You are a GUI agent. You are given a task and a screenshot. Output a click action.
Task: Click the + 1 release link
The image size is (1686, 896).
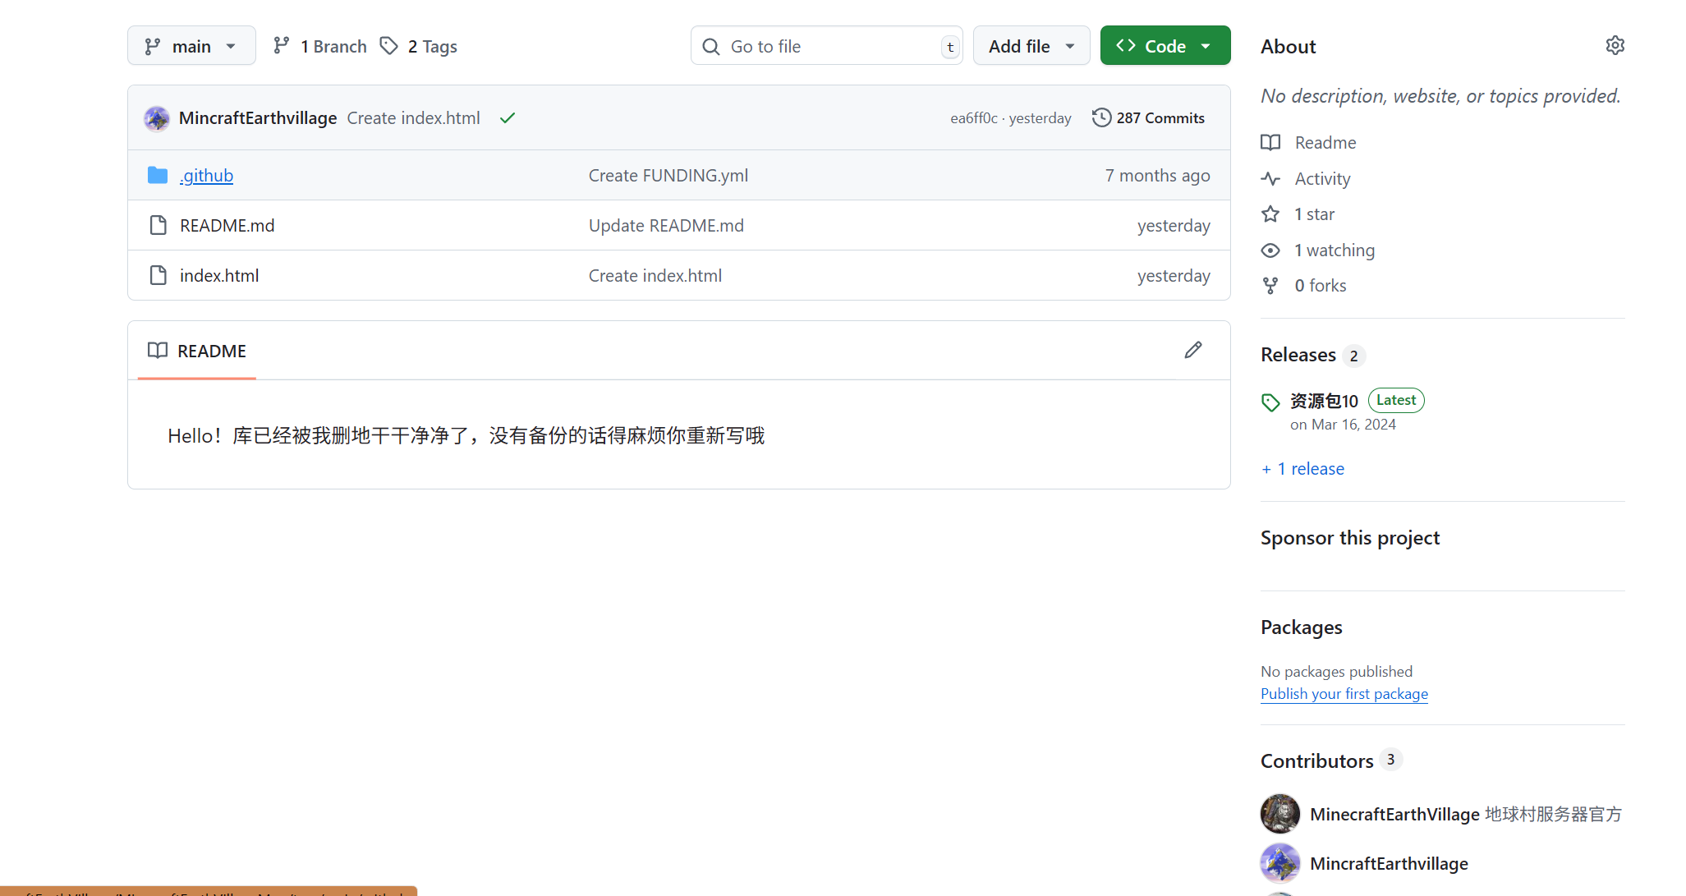coord(1302,469)
